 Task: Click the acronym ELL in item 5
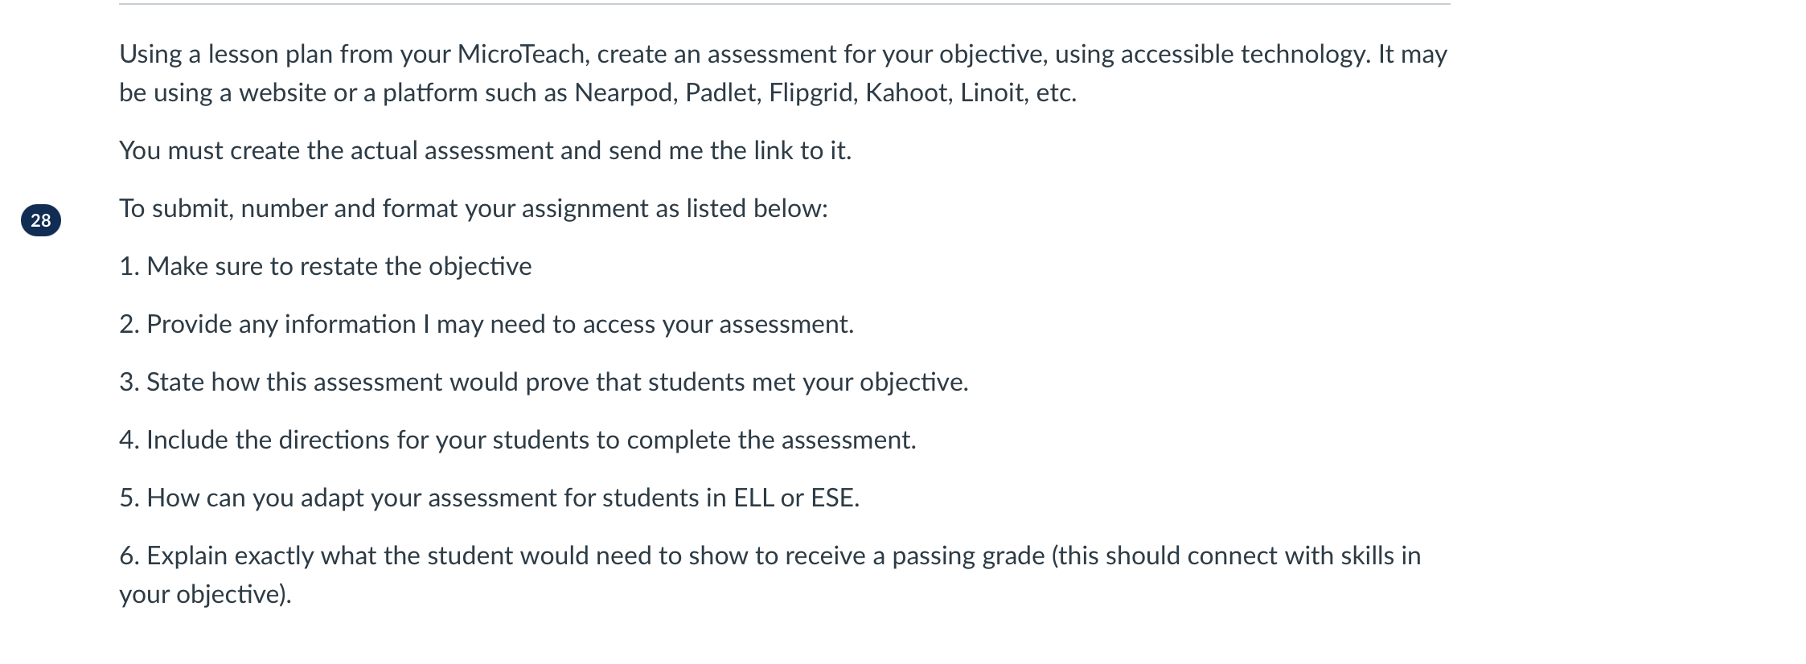tap(753, 498)
